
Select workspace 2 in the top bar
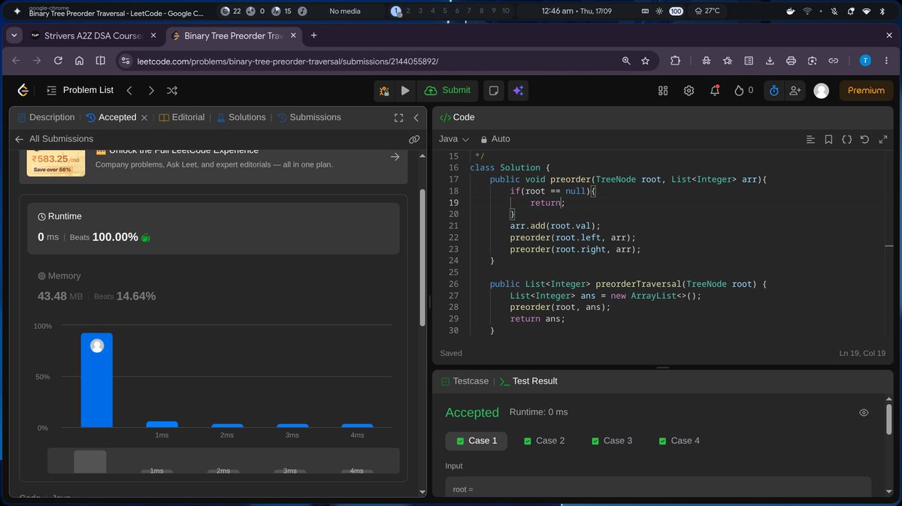point(408,11)
